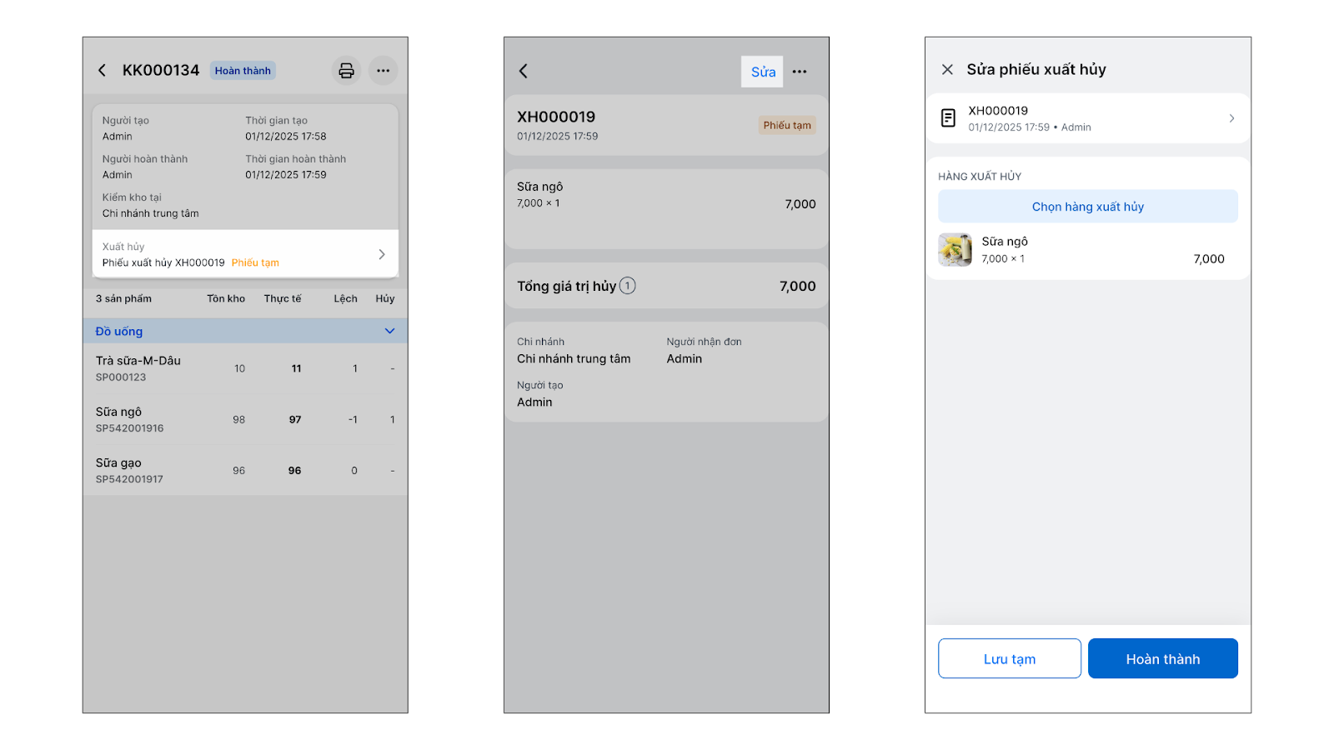Tap the Sửa edit button
This screenshot has height=750, width=1334.
[763, 72]
